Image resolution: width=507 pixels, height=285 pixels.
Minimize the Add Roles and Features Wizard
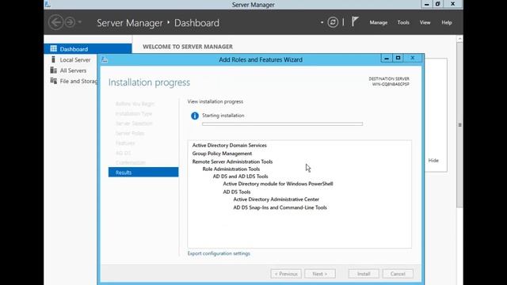387,58
